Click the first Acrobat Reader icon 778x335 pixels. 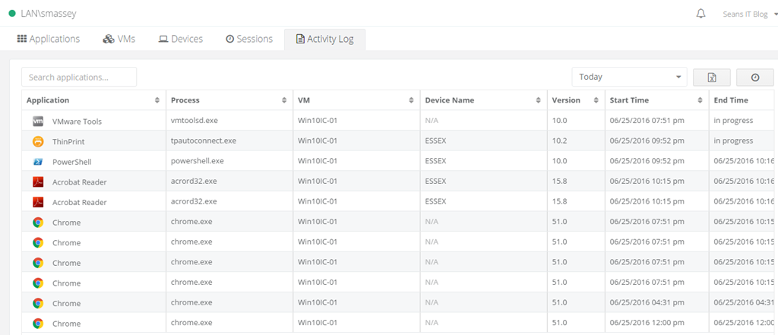pos(38,182)
